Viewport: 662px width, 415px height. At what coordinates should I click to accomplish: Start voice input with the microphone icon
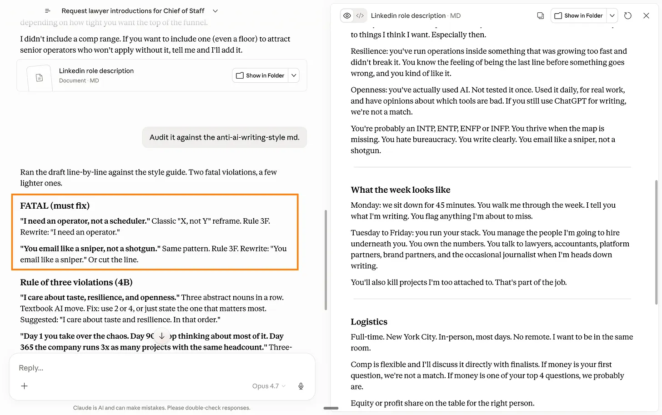tap(301, 386)
